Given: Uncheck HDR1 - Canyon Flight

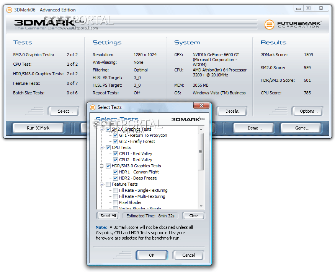Looking at the screenshot, I should 115,172.
